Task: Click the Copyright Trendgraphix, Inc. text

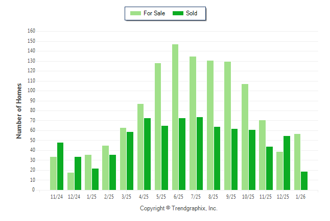Action: [179, 208]
